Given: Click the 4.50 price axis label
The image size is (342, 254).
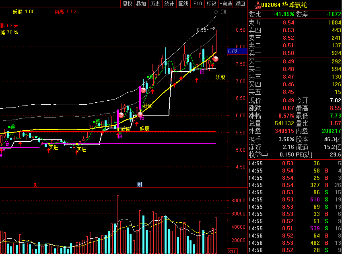Looking at the screenshot, I should point(241,167).
